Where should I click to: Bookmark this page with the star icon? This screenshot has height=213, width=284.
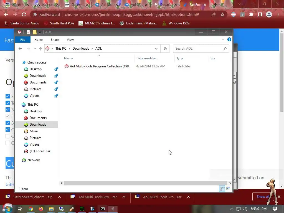pyautogui.click(x=222, y=14)
